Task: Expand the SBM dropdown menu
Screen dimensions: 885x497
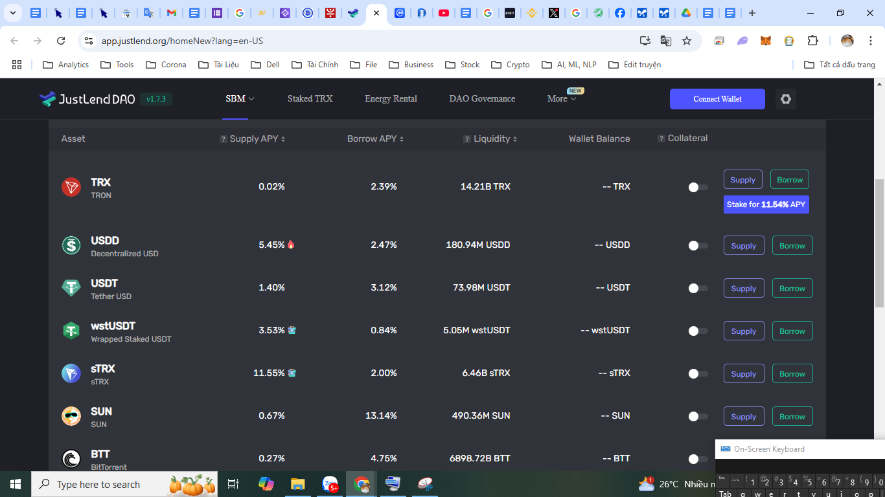Action: (x=240, y=99)
